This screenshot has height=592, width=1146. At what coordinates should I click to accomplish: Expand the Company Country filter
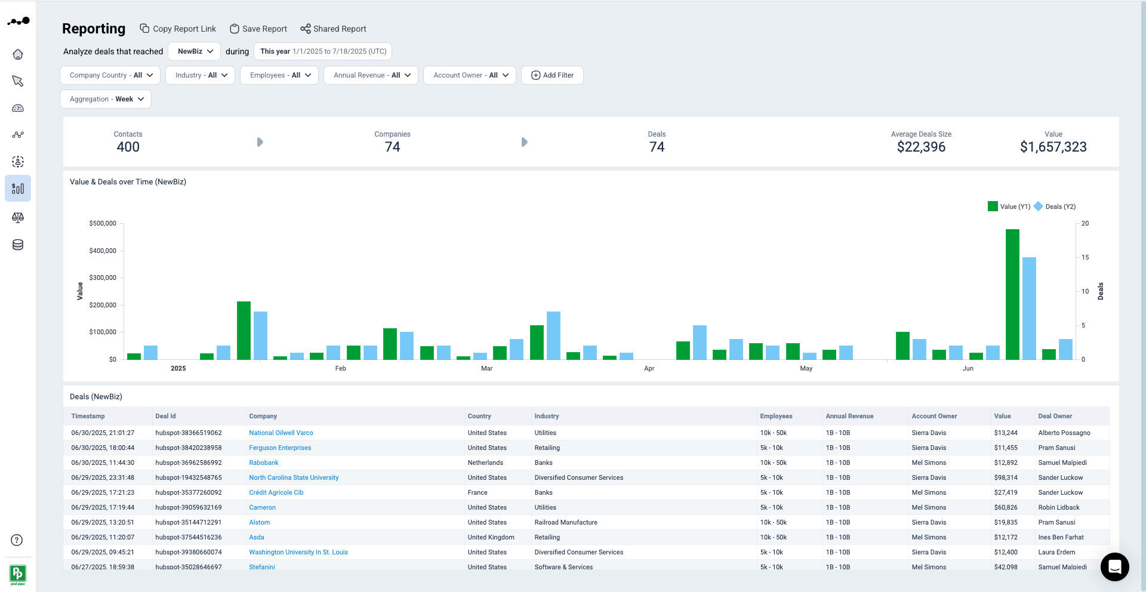(x=110, y=75)
